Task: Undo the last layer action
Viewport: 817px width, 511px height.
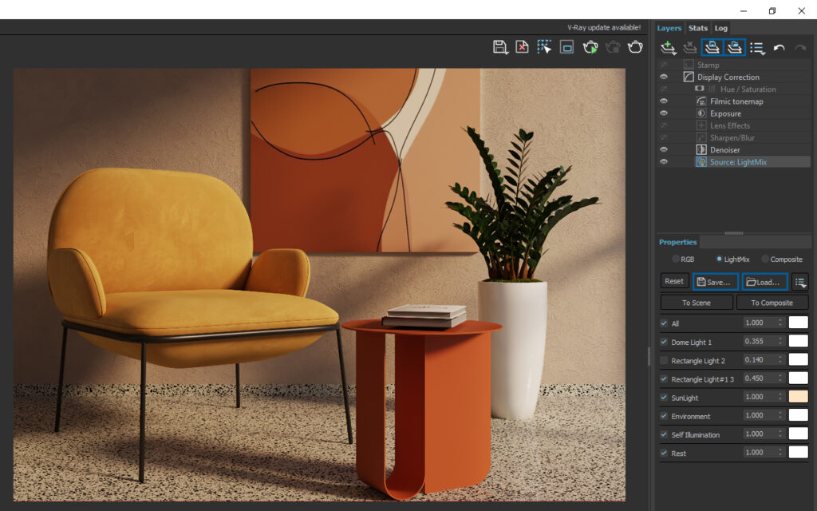Action: pos(779,48)
